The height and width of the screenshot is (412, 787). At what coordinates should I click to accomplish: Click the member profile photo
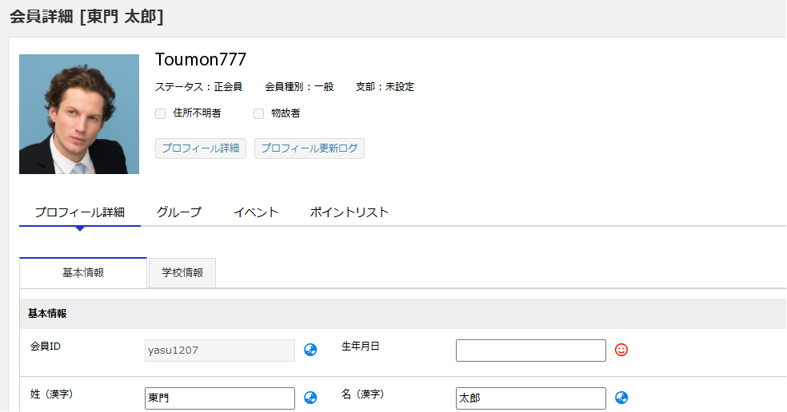pos(79,114)
